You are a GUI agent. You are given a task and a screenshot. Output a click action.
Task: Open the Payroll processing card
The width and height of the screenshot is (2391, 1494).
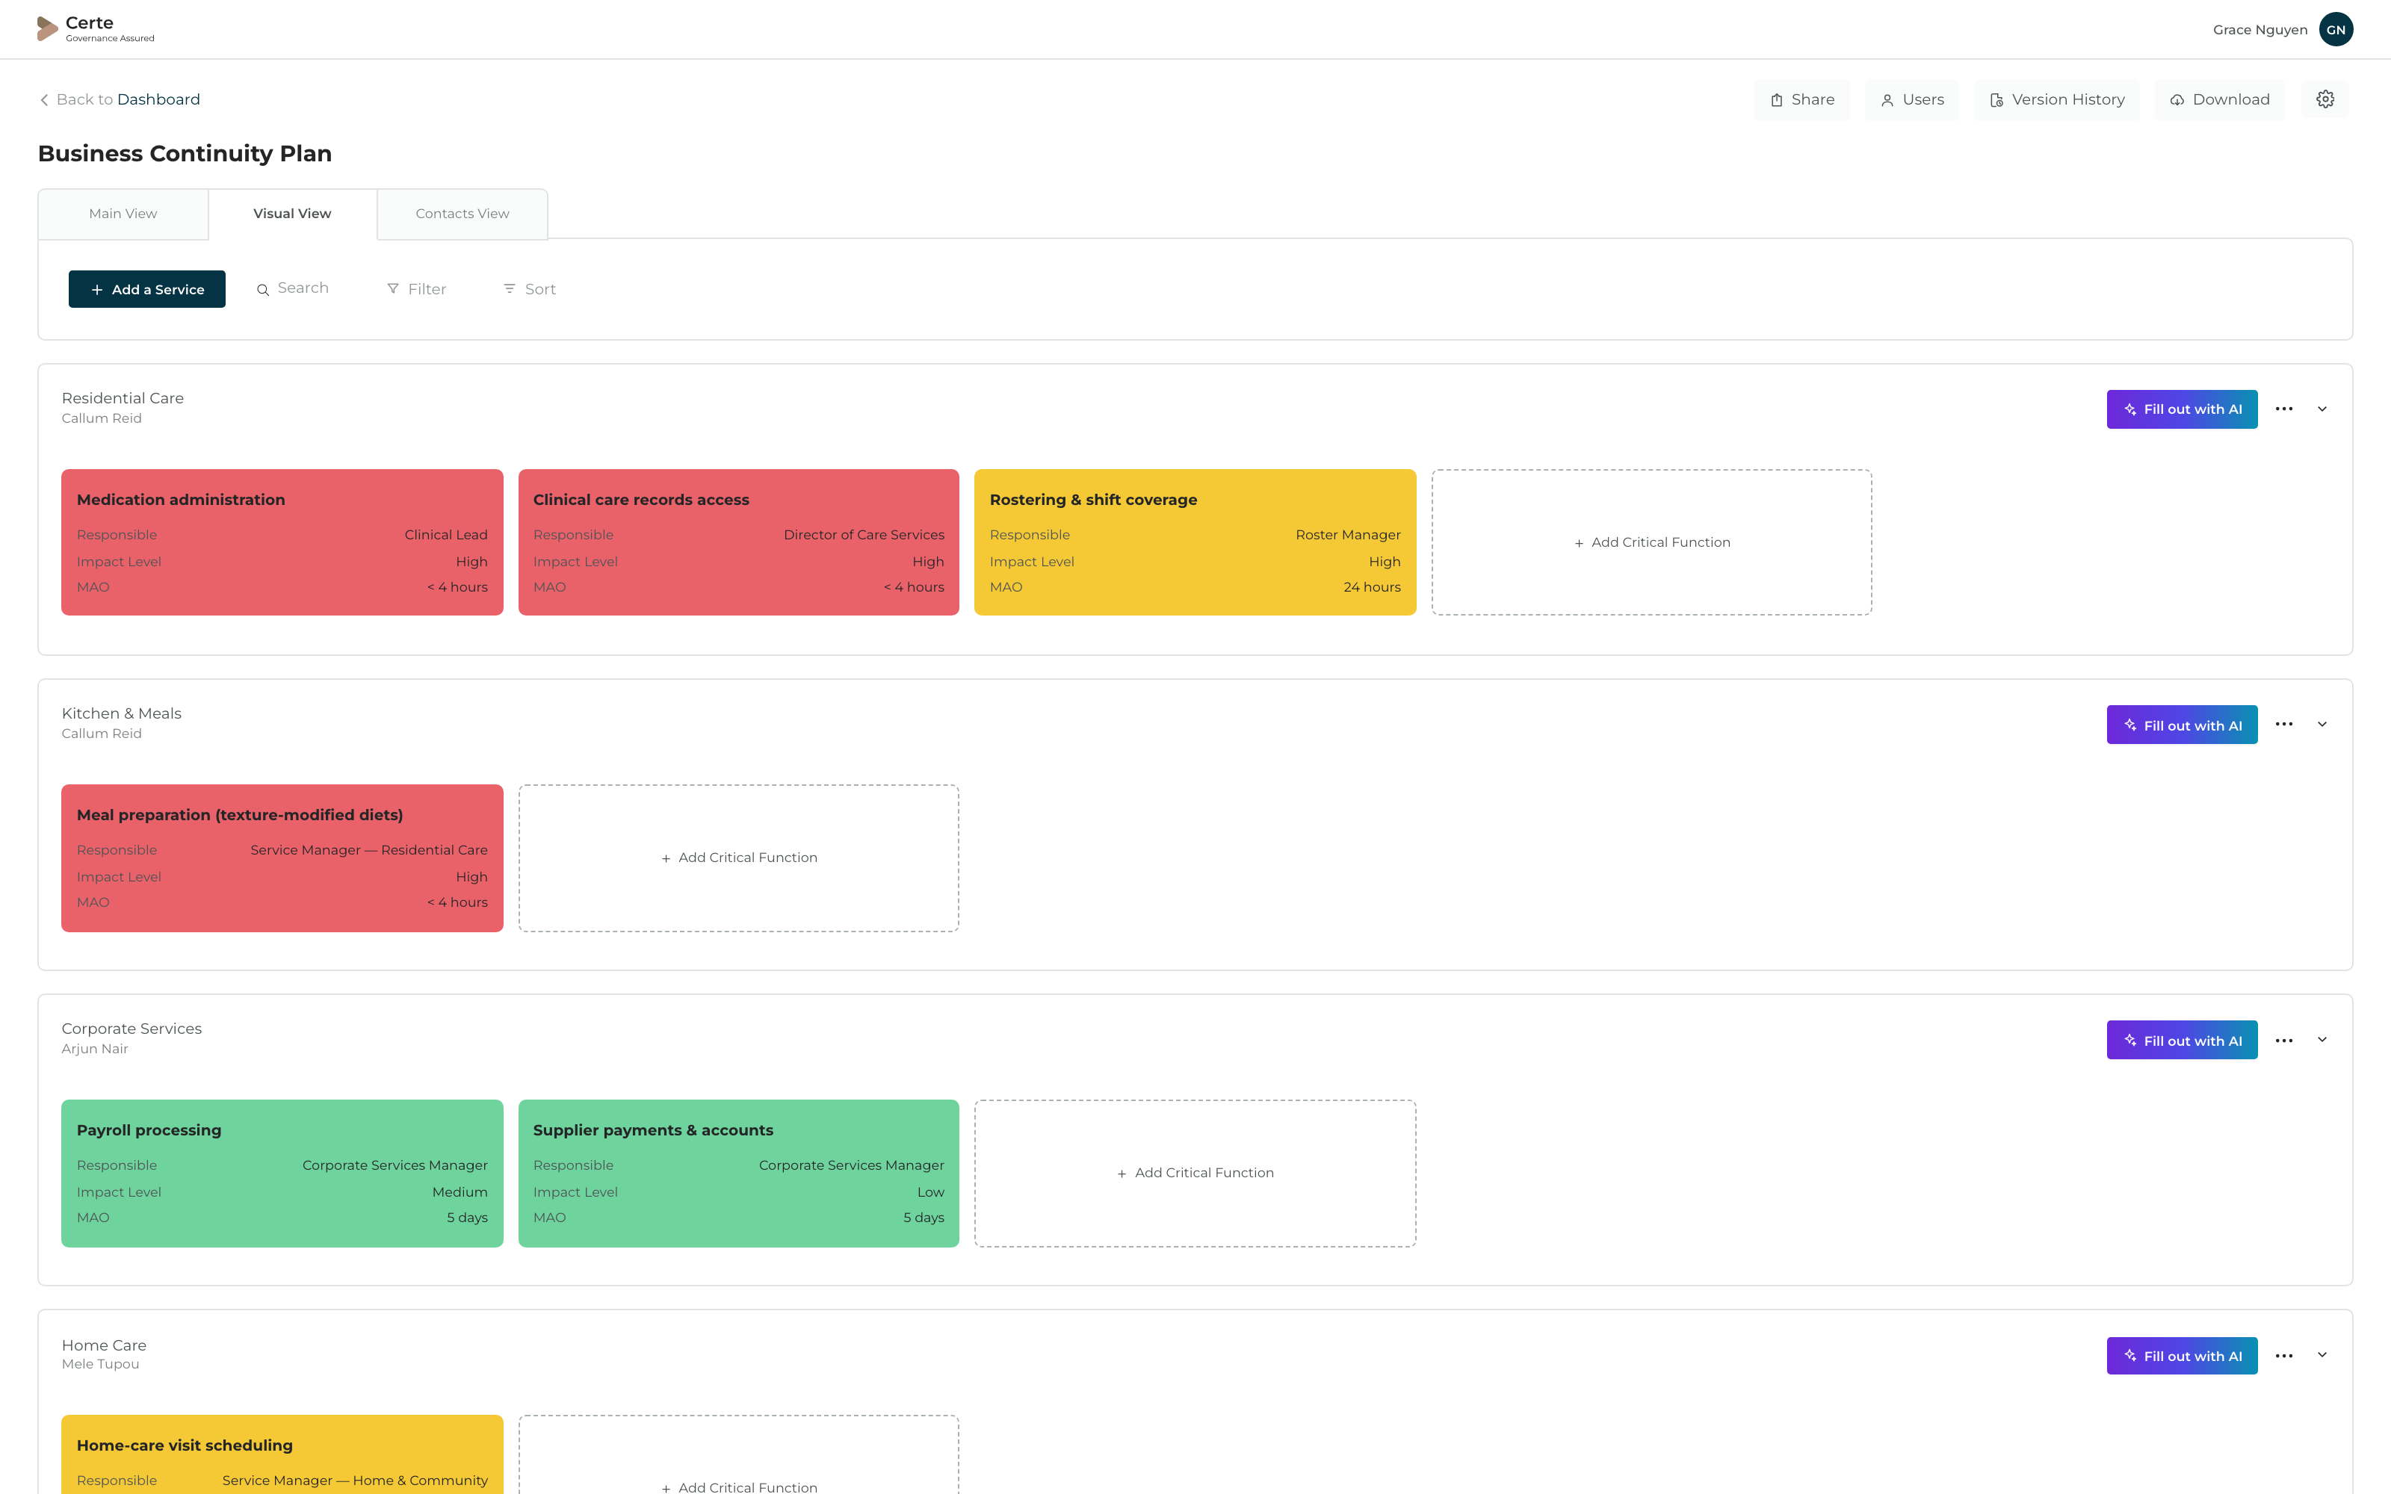(282, 1173)
